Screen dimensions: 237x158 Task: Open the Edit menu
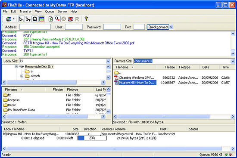pos(13,12)
